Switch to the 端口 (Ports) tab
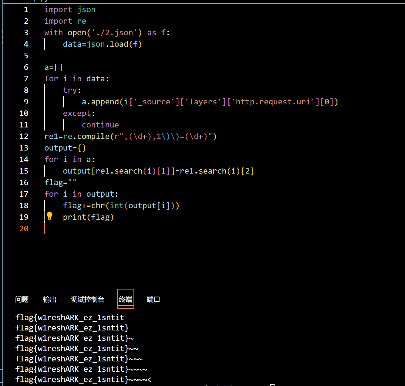405x386 pixels. 153,300
